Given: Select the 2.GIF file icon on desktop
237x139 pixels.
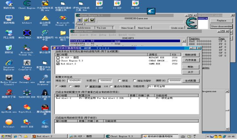Looking at the screenshot, I should pos(99,4).
